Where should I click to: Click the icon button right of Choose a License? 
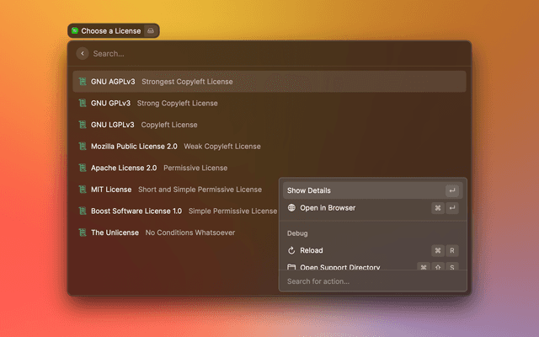point(150,31)
